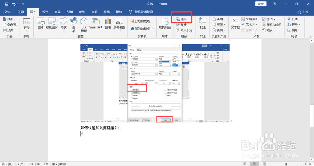Image resolution: width=314 pixels, height=166 pixels.
Task: Switch to Web Layout view icon
Action: [x=264, y=164]
